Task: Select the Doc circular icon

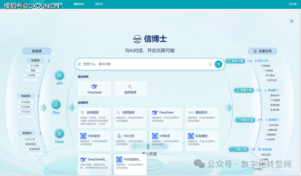Action: (56, 105)
